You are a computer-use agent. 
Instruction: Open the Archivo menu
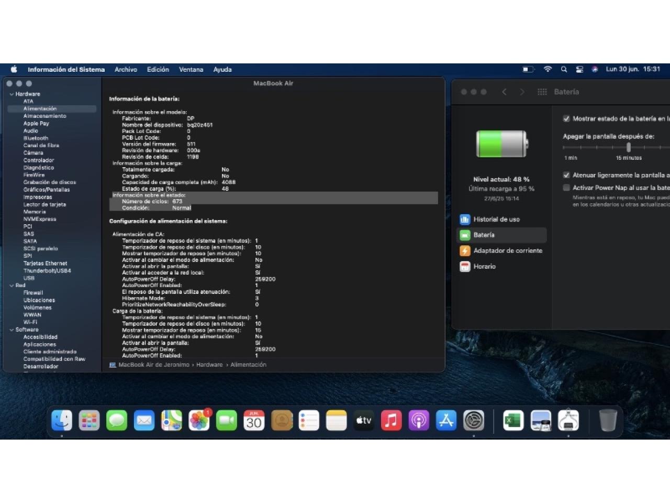126,69
